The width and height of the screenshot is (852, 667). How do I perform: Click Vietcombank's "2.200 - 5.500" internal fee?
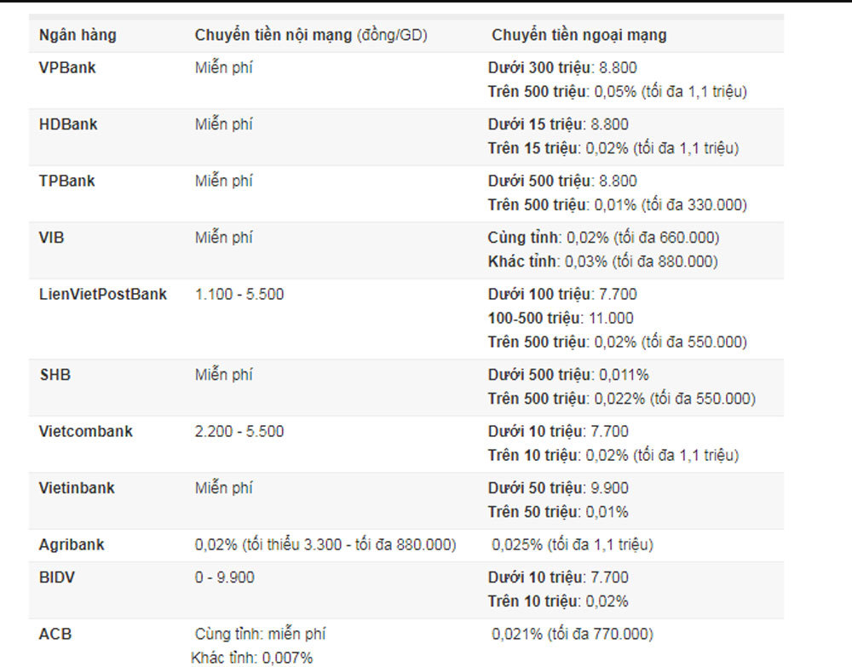(x=239, y=431)
